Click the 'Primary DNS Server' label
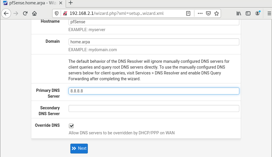The height and width of the screenshot is (157, 272). [48, 93]
